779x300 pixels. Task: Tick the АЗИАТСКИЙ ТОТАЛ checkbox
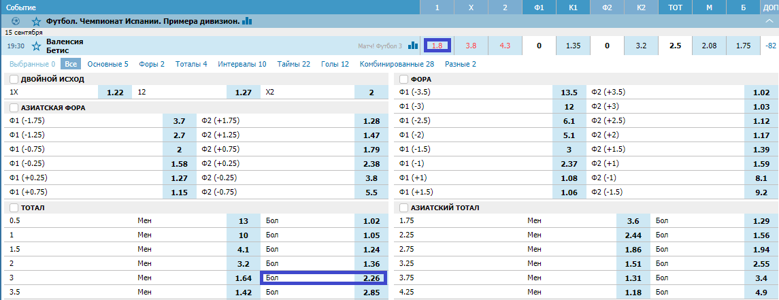click(x=404, y=207)
